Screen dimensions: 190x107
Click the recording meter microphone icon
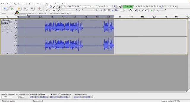tap(59, 7)
